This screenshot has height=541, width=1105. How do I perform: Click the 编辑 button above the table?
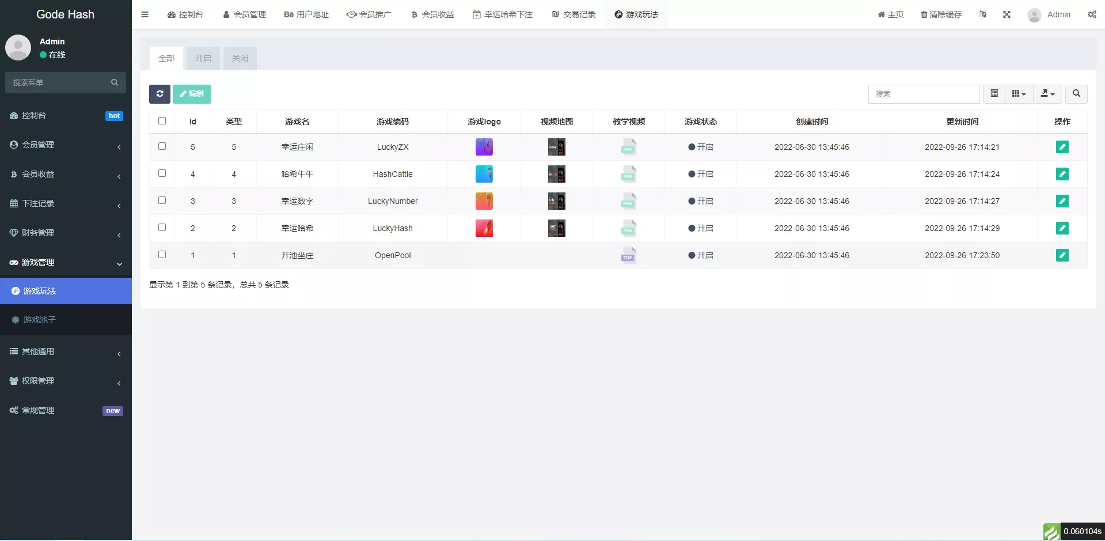(192, 94)
